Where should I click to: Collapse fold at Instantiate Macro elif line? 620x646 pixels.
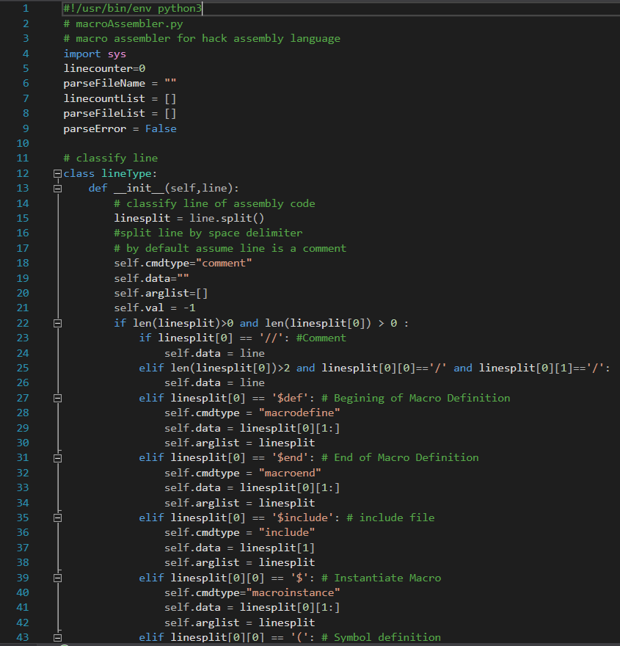(58, 578)
